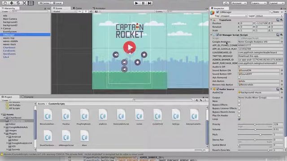Collapse the Transform component
Screen dimensions: 287x161
point(211,20)
